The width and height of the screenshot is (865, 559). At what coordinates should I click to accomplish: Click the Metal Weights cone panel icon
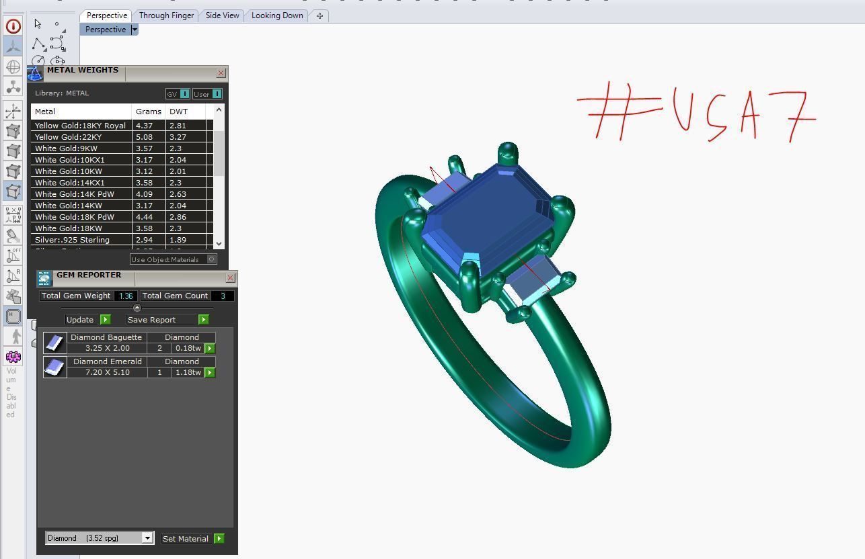[x=36, y=73]
